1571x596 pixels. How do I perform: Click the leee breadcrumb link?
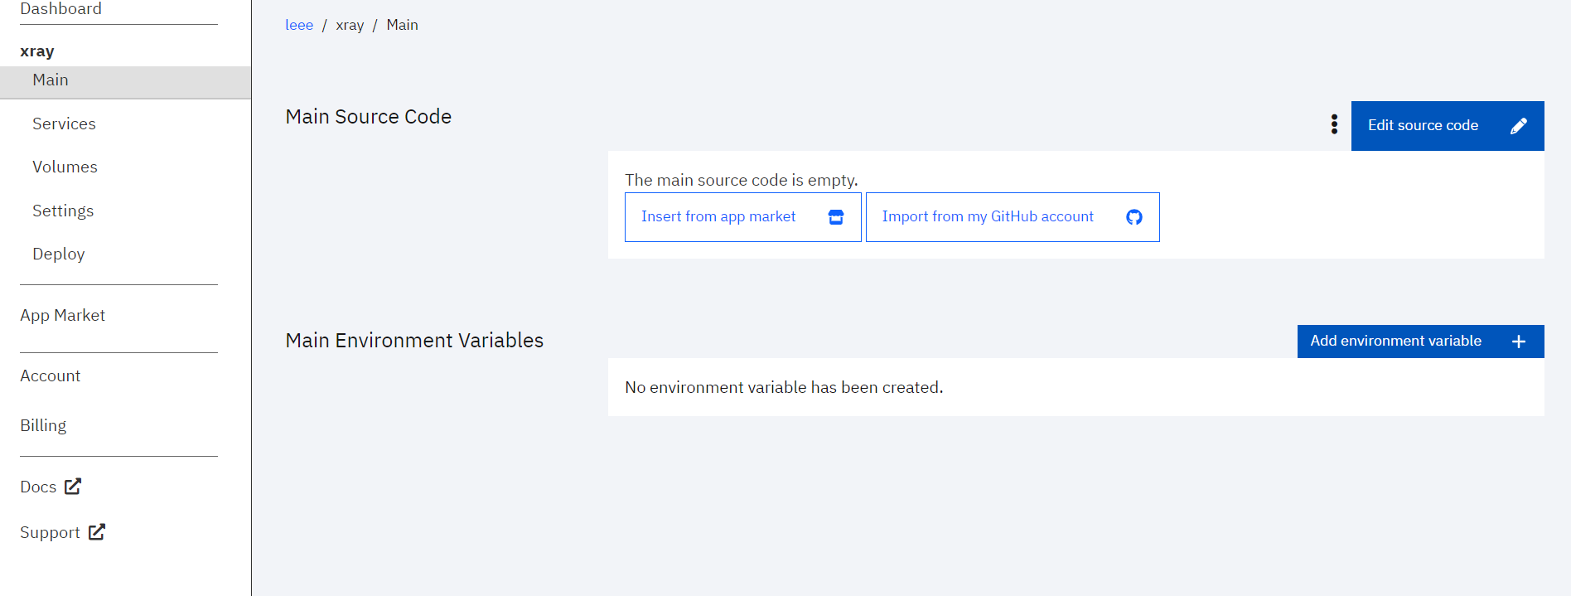coord(299,25)
